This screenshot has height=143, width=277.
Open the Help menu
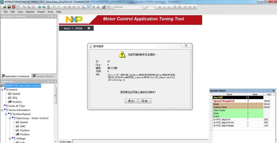tap(59, 12)
